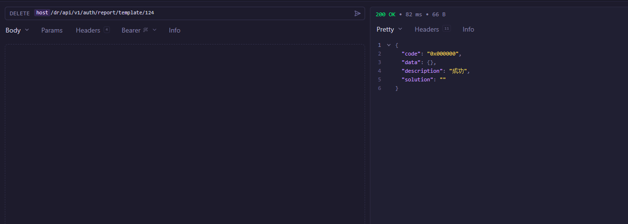Viewport: 628px width, 224px height.
Task: Click inside the empty request body editor
Action: 185,129
